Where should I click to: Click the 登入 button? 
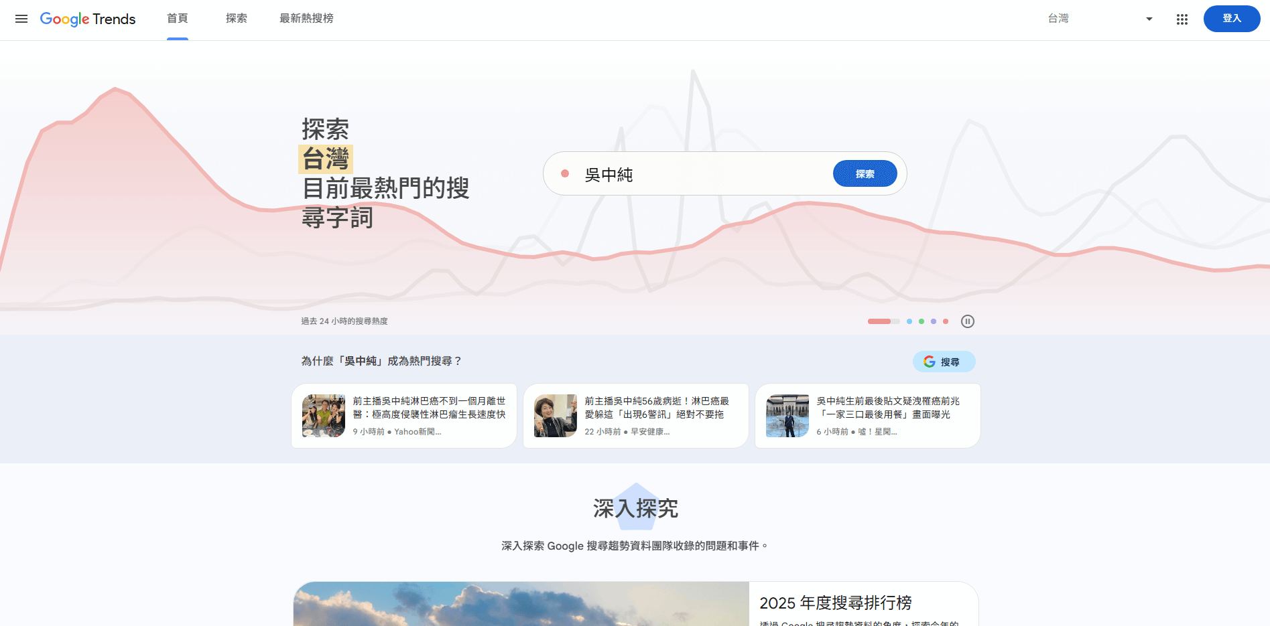[1232, 19]
